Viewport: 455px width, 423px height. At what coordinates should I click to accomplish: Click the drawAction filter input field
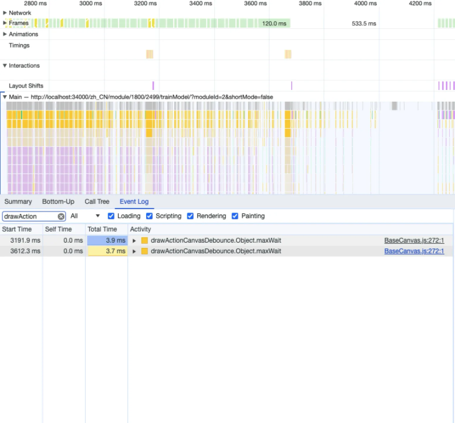click(x=29, y=216)
